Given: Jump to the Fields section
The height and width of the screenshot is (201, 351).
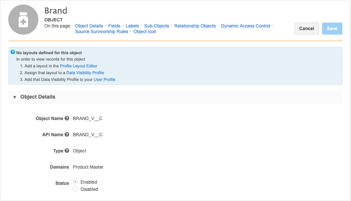Looking at the screenshot, I should (x=114, y=26).
